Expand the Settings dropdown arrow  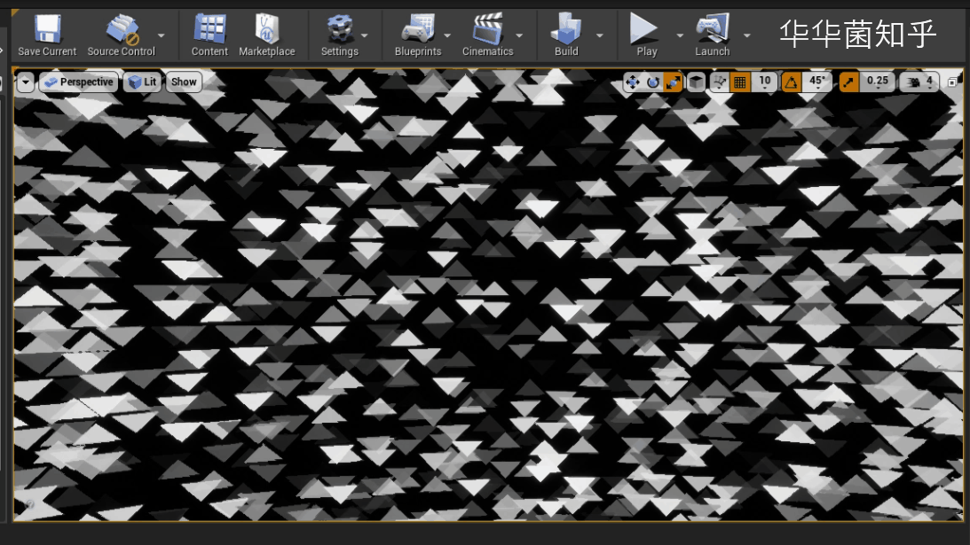365,35
